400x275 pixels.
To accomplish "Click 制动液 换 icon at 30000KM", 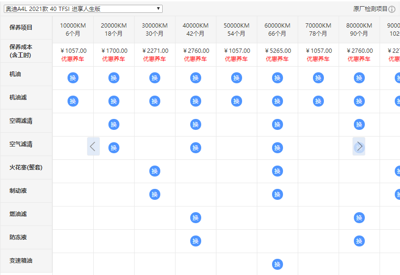I will click(x=155, y=195).
